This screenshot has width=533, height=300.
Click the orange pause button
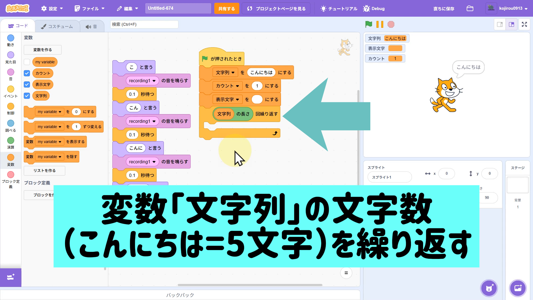click(380, 24)
